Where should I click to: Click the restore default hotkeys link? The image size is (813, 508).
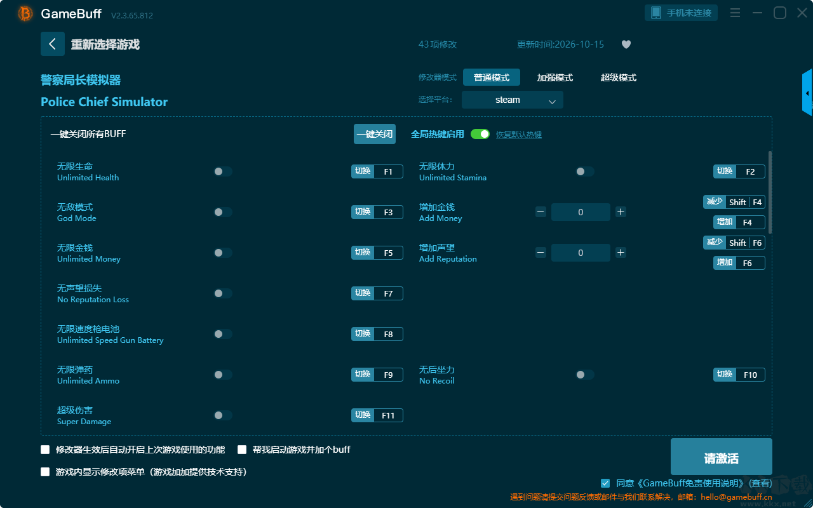pos(519,135)
